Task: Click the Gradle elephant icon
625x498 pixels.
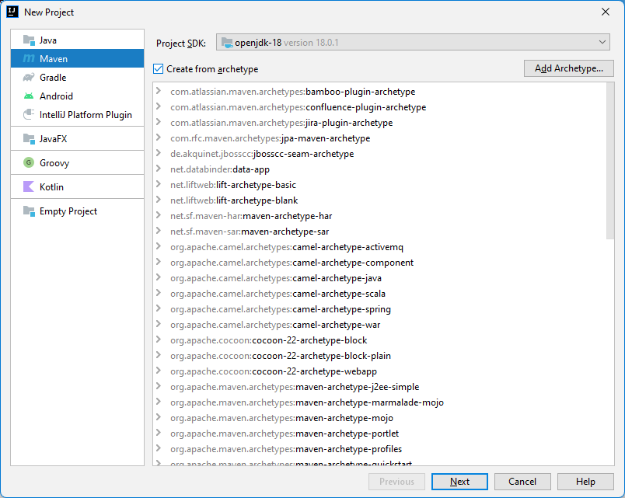Action: pos(28,77)
